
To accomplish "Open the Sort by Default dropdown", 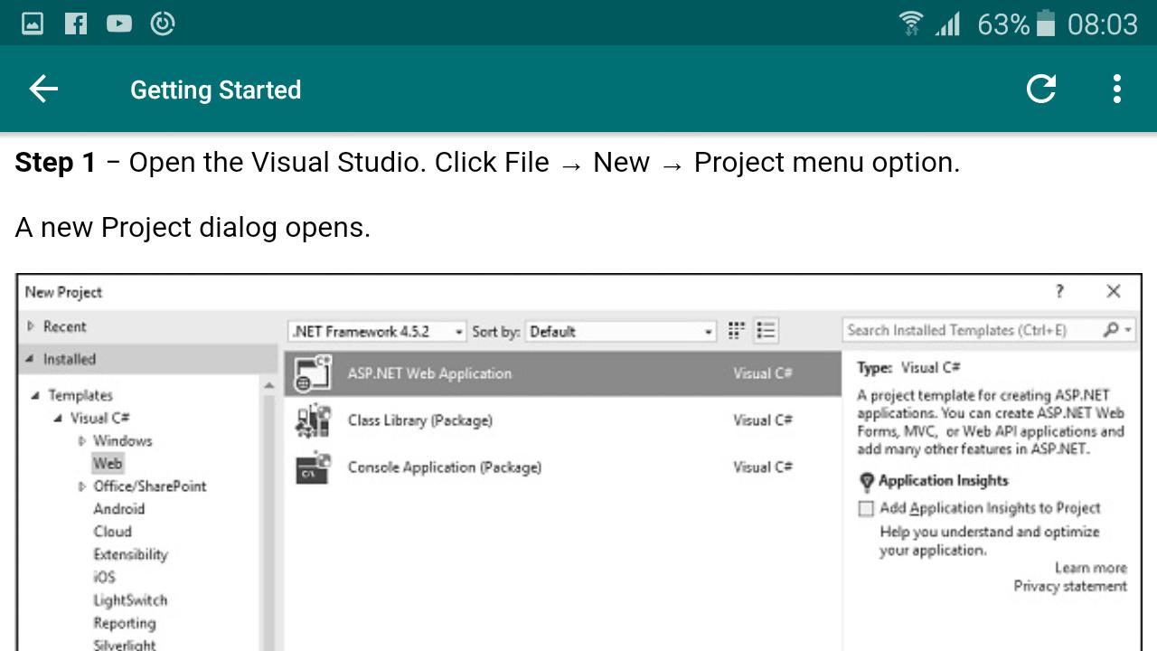I will click(621, 331).
